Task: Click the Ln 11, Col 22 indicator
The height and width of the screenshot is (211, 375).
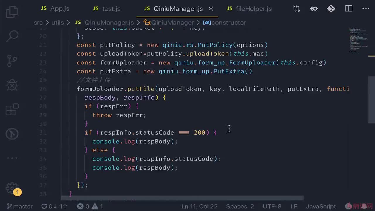Action: (x=199, y=206)
